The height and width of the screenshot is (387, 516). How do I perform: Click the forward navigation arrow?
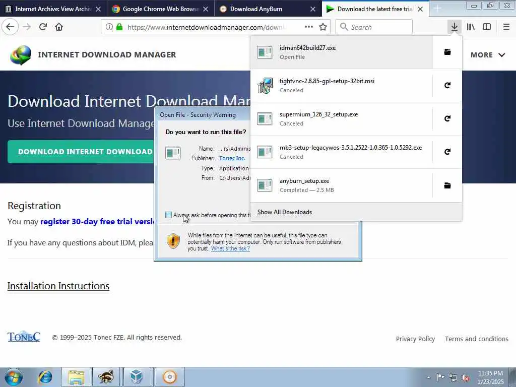pyautogui.click(x=27, y=27)
